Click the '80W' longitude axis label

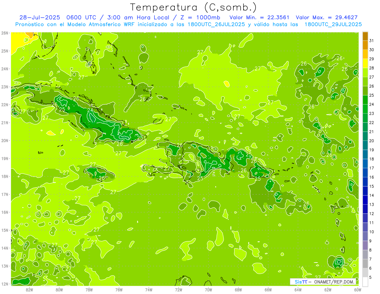point(59,290)
